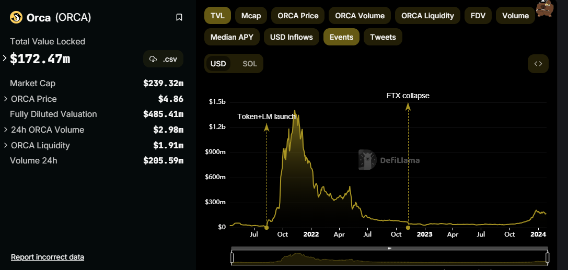Grab the left handle of range slider
The height and width of the screenshot is (270, 568).
click(232, 257)
